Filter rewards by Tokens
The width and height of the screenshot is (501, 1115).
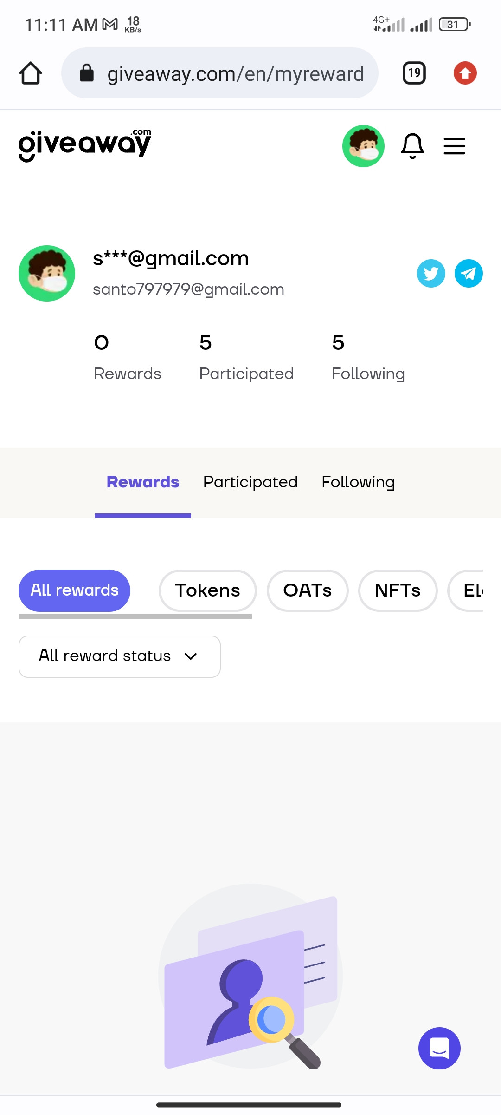tap(207, 590)
